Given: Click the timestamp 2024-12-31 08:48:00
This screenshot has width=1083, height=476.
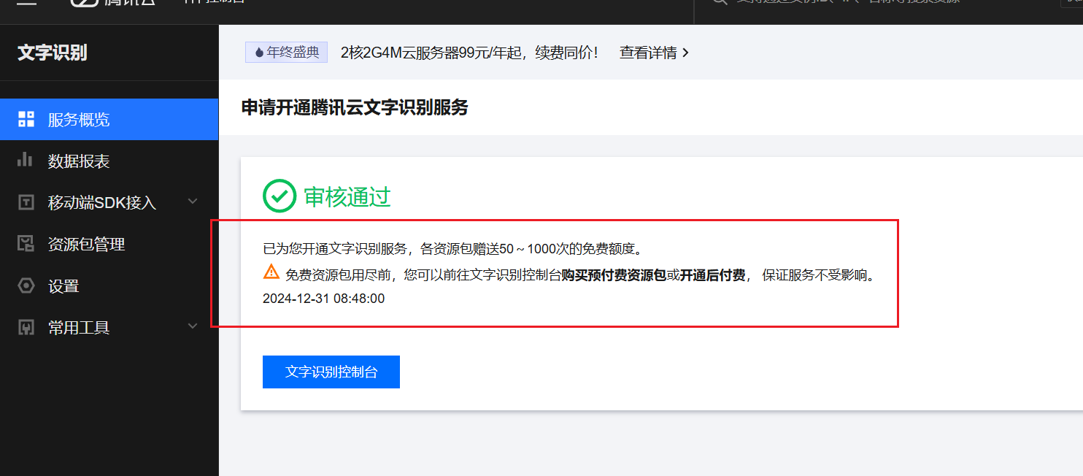Looking at the screenshot, I should pos(323,299).
